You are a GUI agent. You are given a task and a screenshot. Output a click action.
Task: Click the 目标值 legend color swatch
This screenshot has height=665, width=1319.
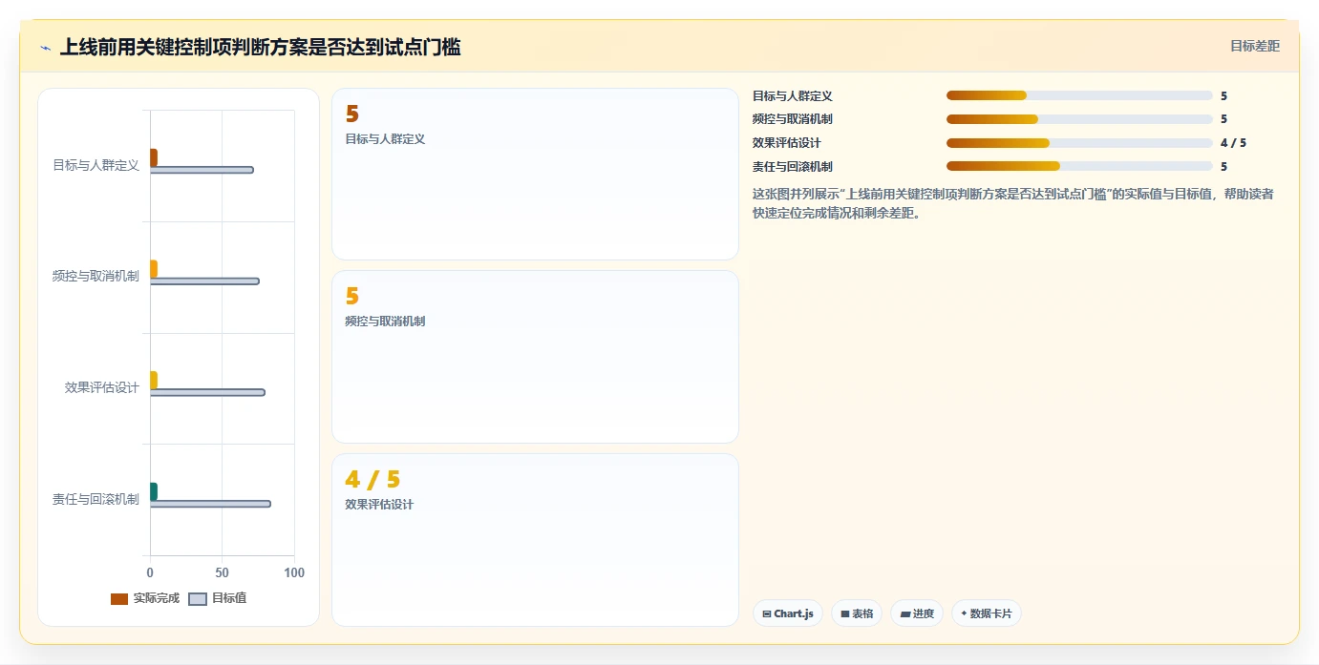pos(198,599)
